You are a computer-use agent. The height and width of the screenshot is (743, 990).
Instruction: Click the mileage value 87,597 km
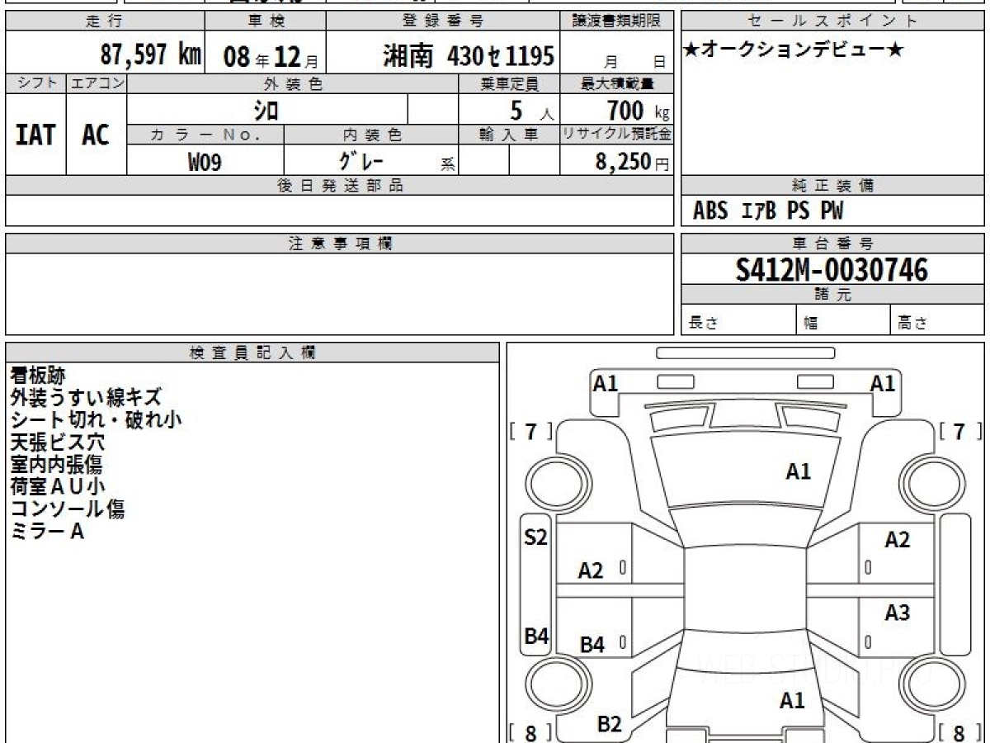(x=150, y=55)
